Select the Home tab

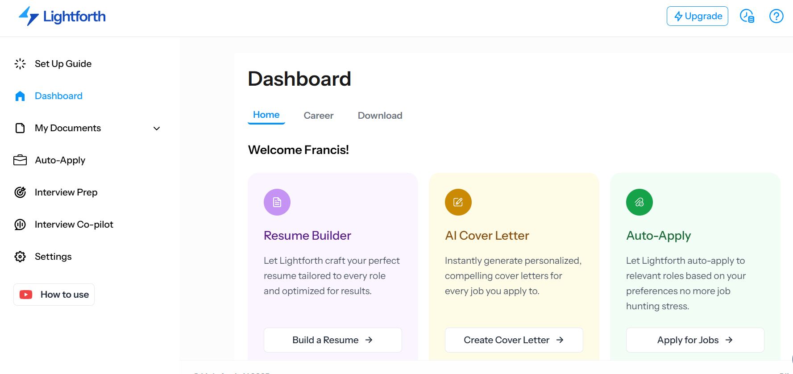tap(266, 115)
